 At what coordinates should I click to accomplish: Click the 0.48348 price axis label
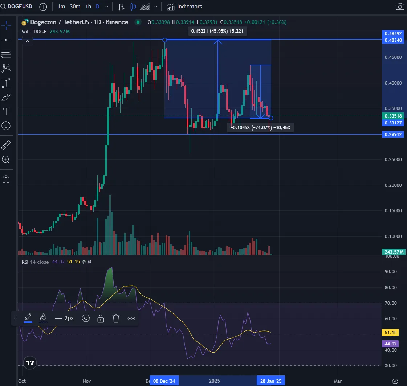point(393,40)
